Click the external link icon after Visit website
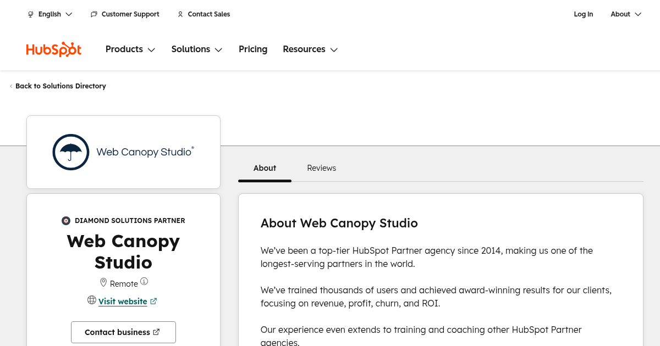The width and height of the screenshot is (660, 346). click(x=153, y=301)
